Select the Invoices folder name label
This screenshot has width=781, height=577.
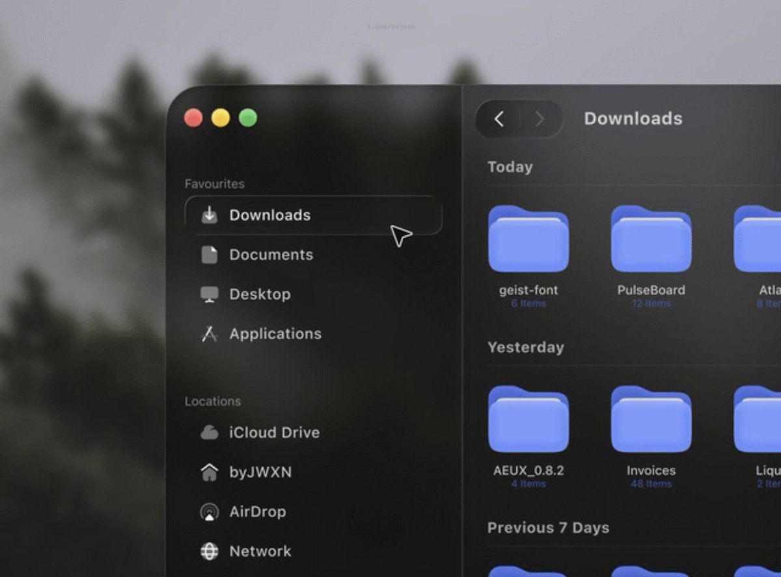tap(651, 470)
